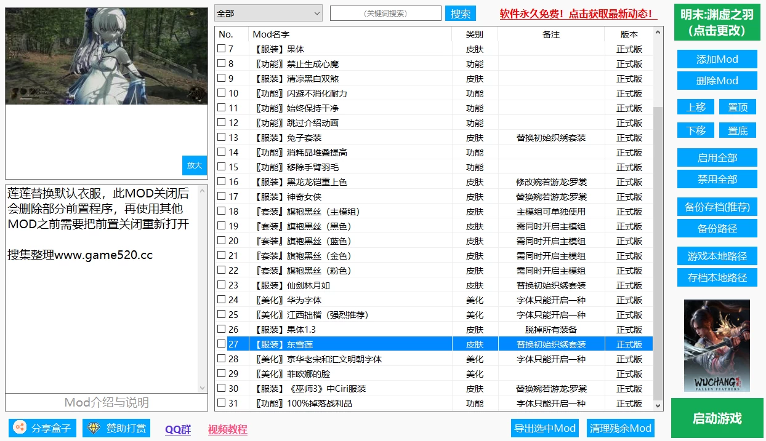Screen dimensions: 766x441
Task: Toggle checkbox for 闪避不消化耐力
Action: (x=221, y=93)
